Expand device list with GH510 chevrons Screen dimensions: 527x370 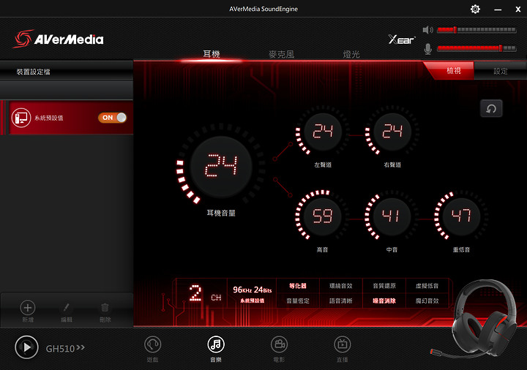[x=81, y=347]
